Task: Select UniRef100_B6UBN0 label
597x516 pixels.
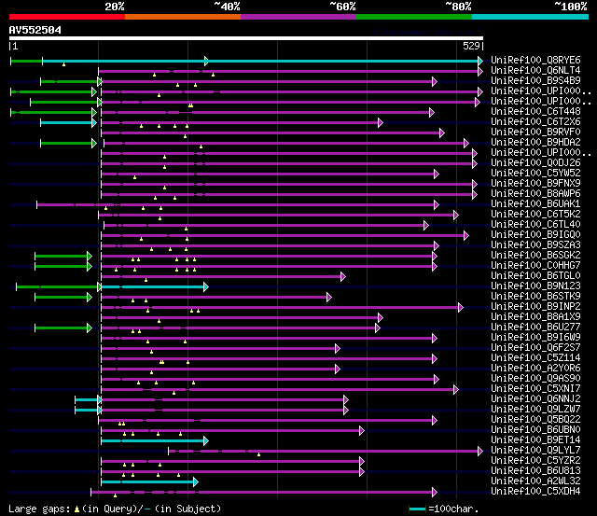Action: coord(535,430)
